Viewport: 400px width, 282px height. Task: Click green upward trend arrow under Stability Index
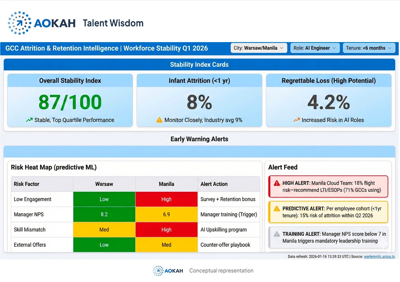29,120
